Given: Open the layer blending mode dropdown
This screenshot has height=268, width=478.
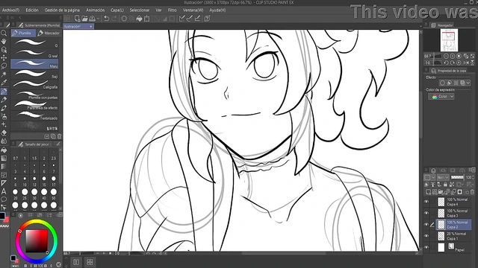Looking at the screenshot, I should pos(443,177).
